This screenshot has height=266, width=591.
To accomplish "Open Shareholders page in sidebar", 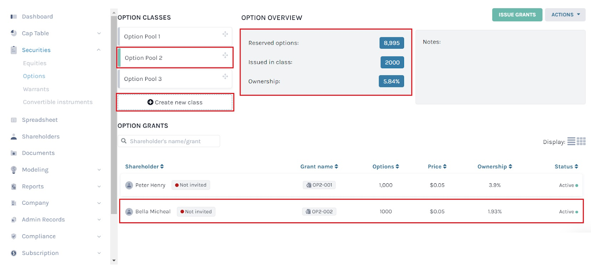I will [x=41, y=137].
